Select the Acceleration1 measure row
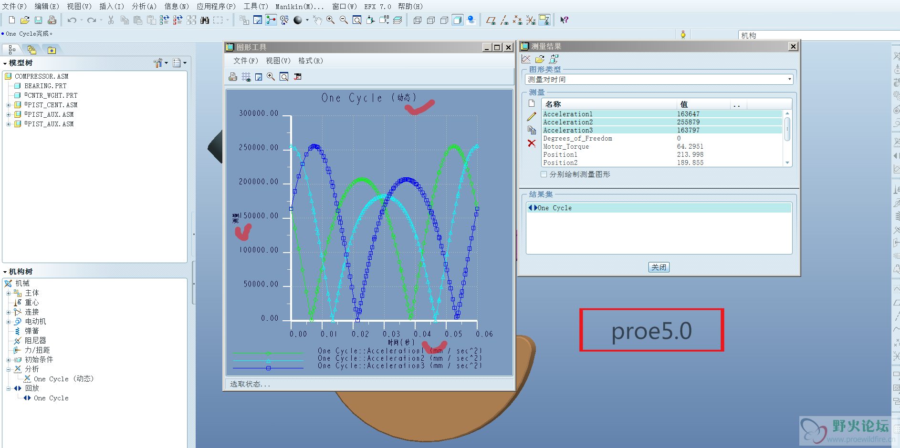The height and width of the screenshot is (448, 900). (662, 114)
